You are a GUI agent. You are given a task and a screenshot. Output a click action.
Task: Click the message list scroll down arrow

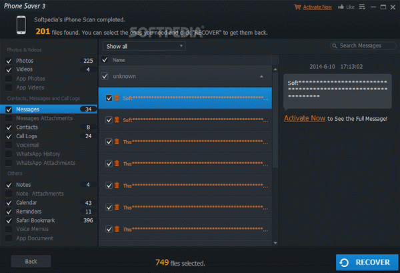[x=275, y=243]
